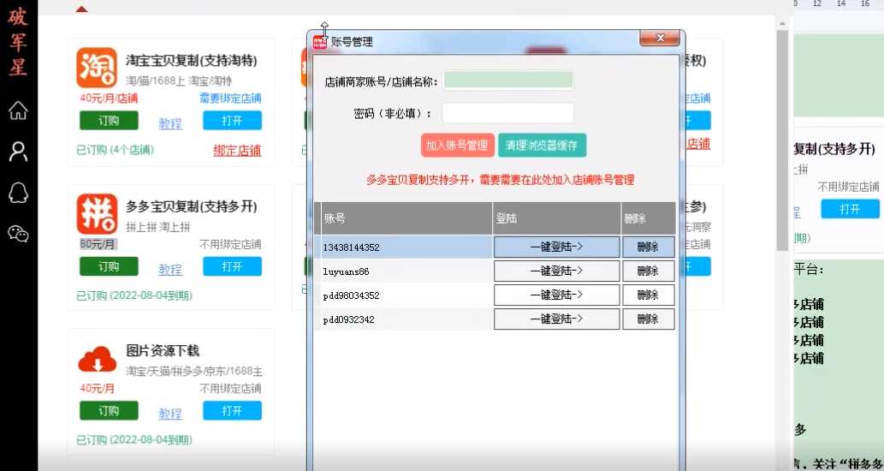This screenshot has height=471, width=884.
Task: Click the 清理浏览器缓存 button
Action: [x=542, y=145]
